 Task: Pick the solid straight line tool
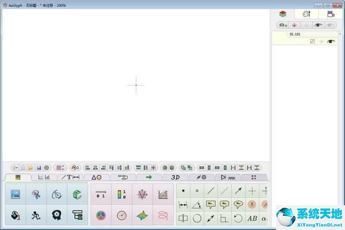[x=211, y=190]
